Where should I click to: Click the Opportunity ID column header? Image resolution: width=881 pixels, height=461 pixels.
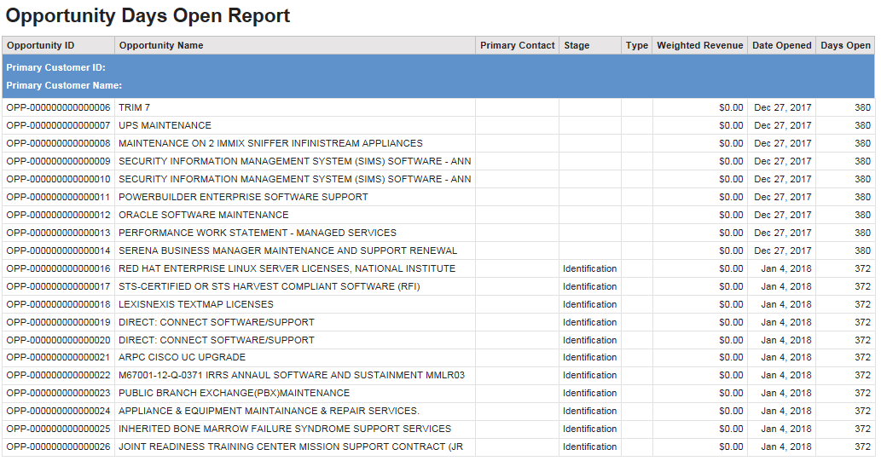[x=40, y=45]
